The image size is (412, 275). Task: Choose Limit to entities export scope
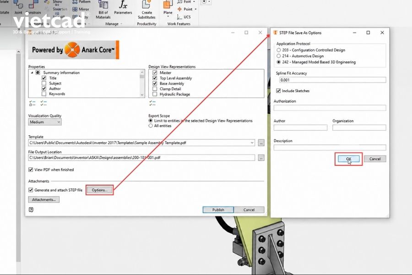(151, 121)
